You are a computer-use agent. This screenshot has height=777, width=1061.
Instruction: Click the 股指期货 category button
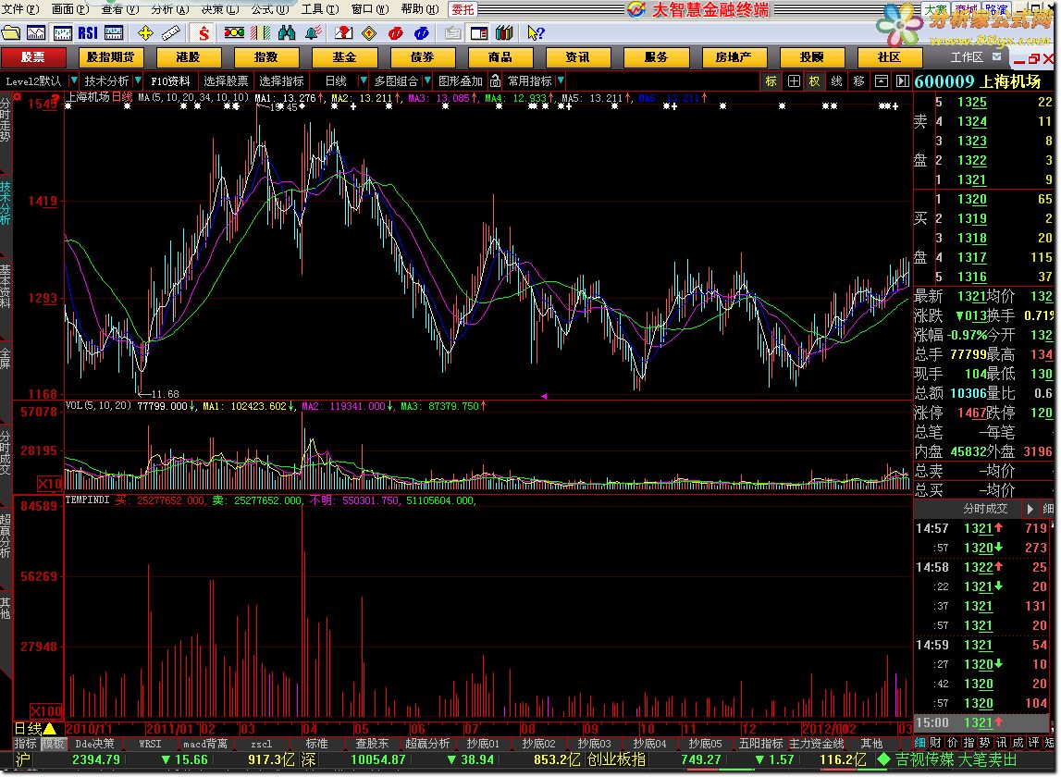coord(111,56)
